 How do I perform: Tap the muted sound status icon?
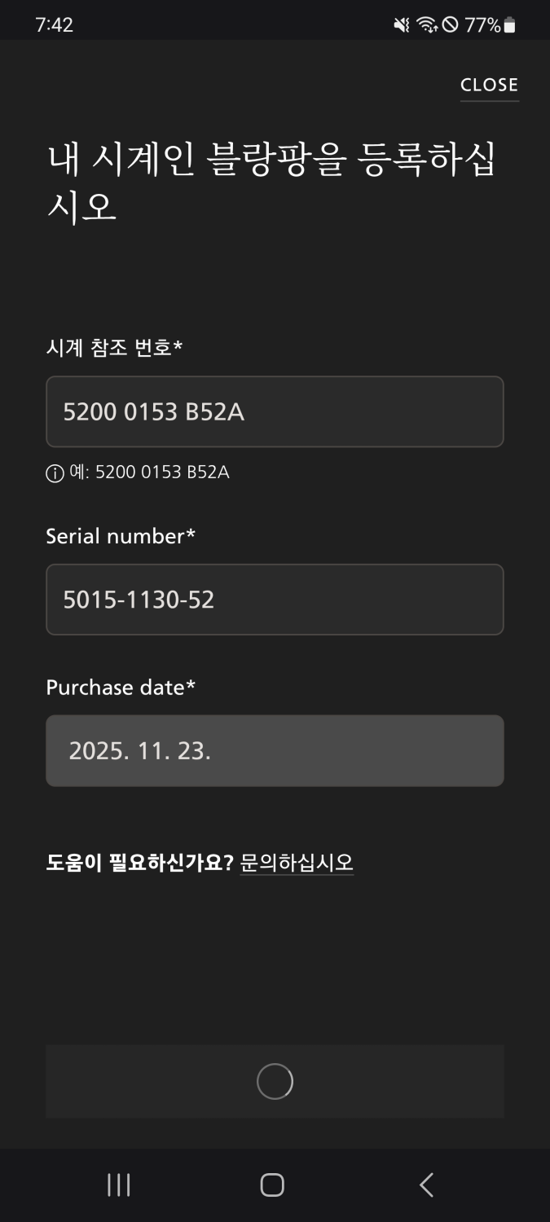pyautogui.click(x=402, y=25)
